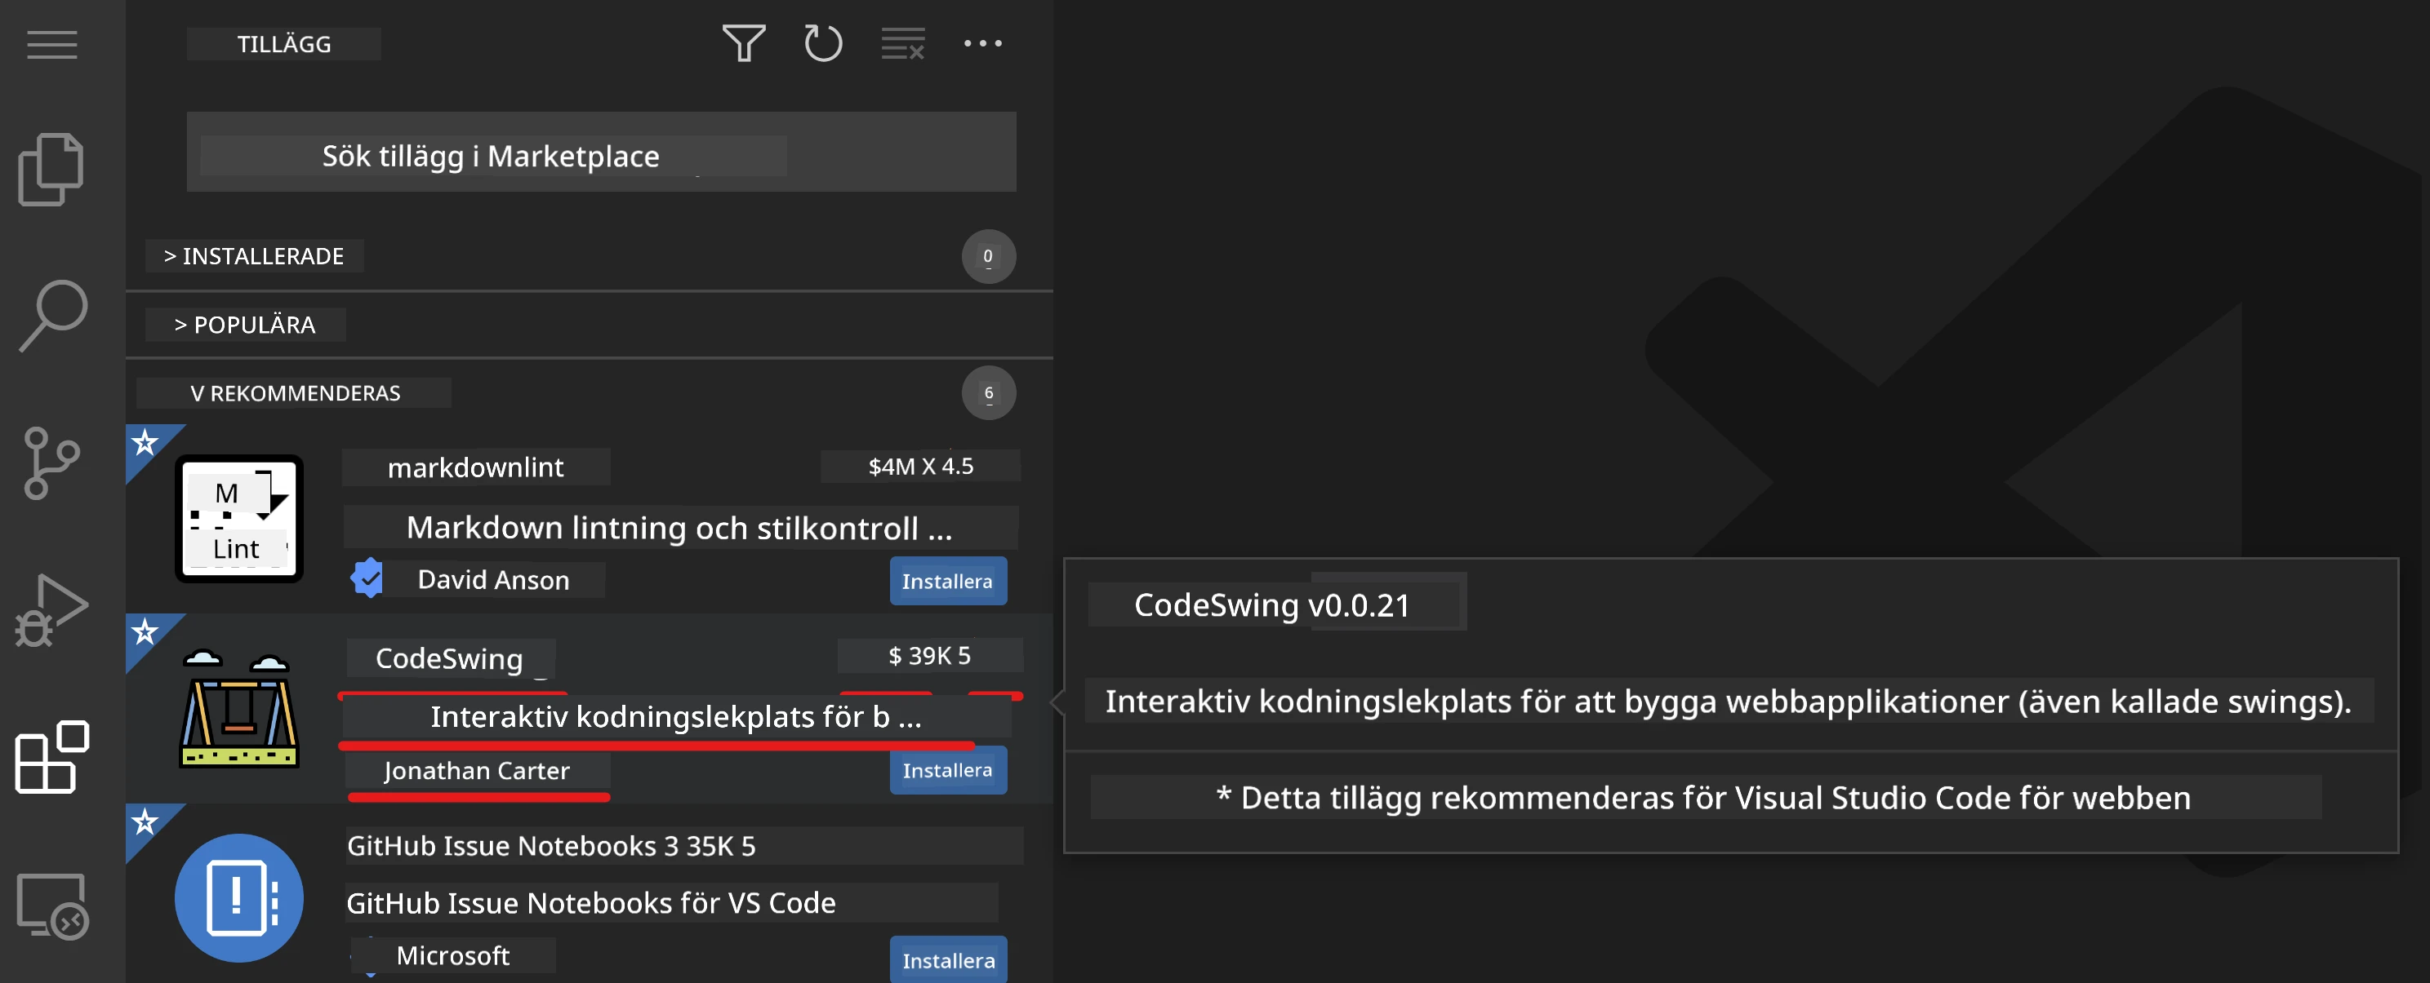Click the TILLÄGG panel title
This screenshot has height=983, width=2430.
[x=284, y=44]
